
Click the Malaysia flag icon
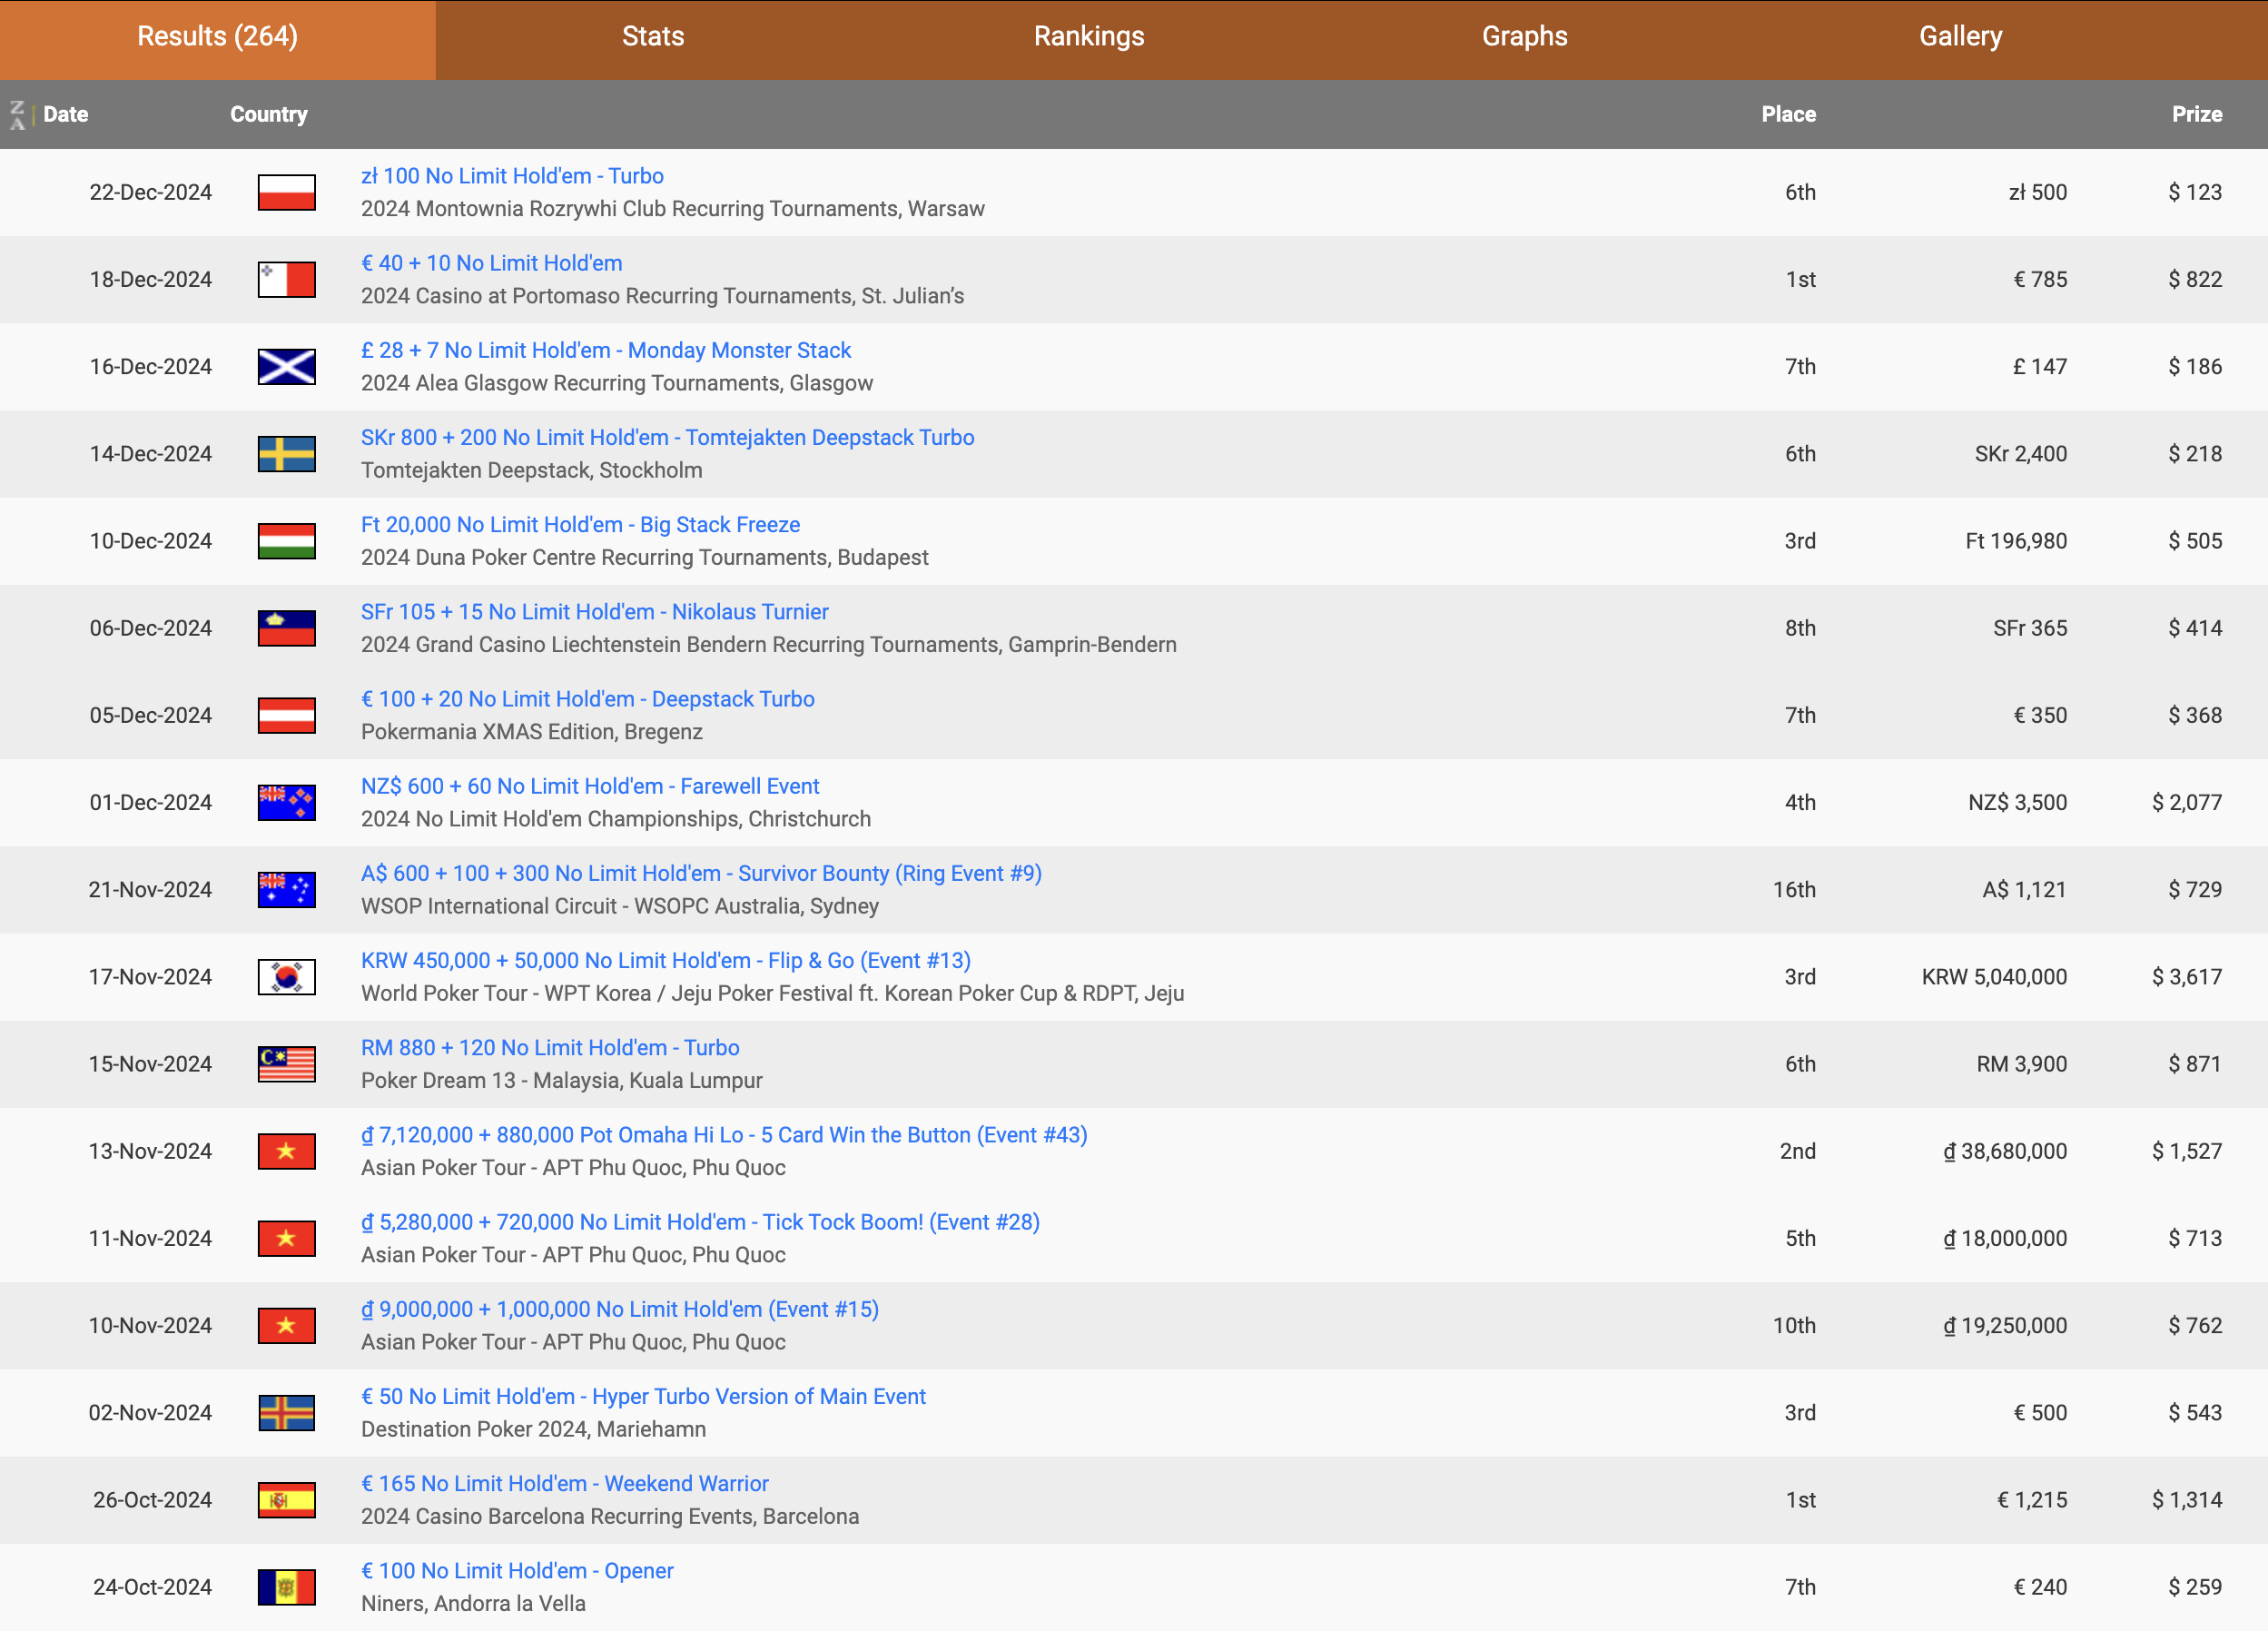[x=286, y=1064]
